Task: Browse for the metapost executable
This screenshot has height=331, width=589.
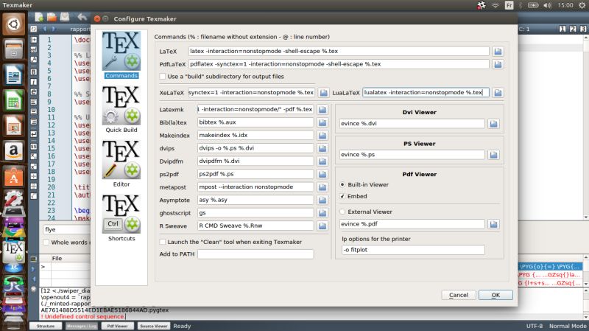Action: pyautogui.click(x=322, y=187)
